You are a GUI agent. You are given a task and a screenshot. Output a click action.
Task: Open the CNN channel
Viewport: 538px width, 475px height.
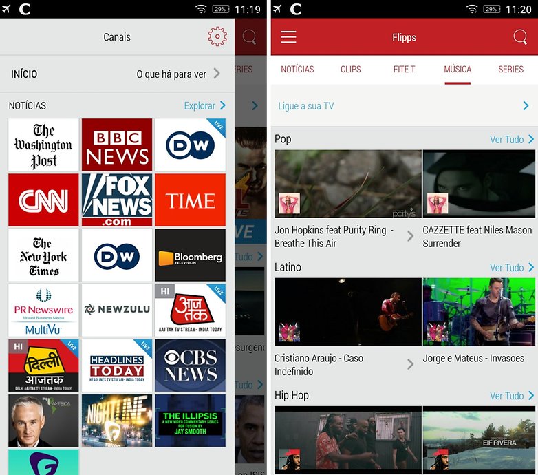[x=43, y=200]
